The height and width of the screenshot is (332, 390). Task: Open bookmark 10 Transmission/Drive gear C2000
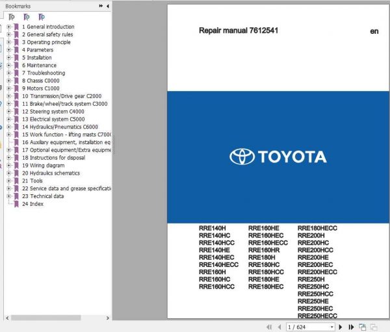click(x=62, y=96)
